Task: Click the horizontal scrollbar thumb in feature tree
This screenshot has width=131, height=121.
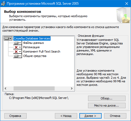Action: click(x=34, y=88)
